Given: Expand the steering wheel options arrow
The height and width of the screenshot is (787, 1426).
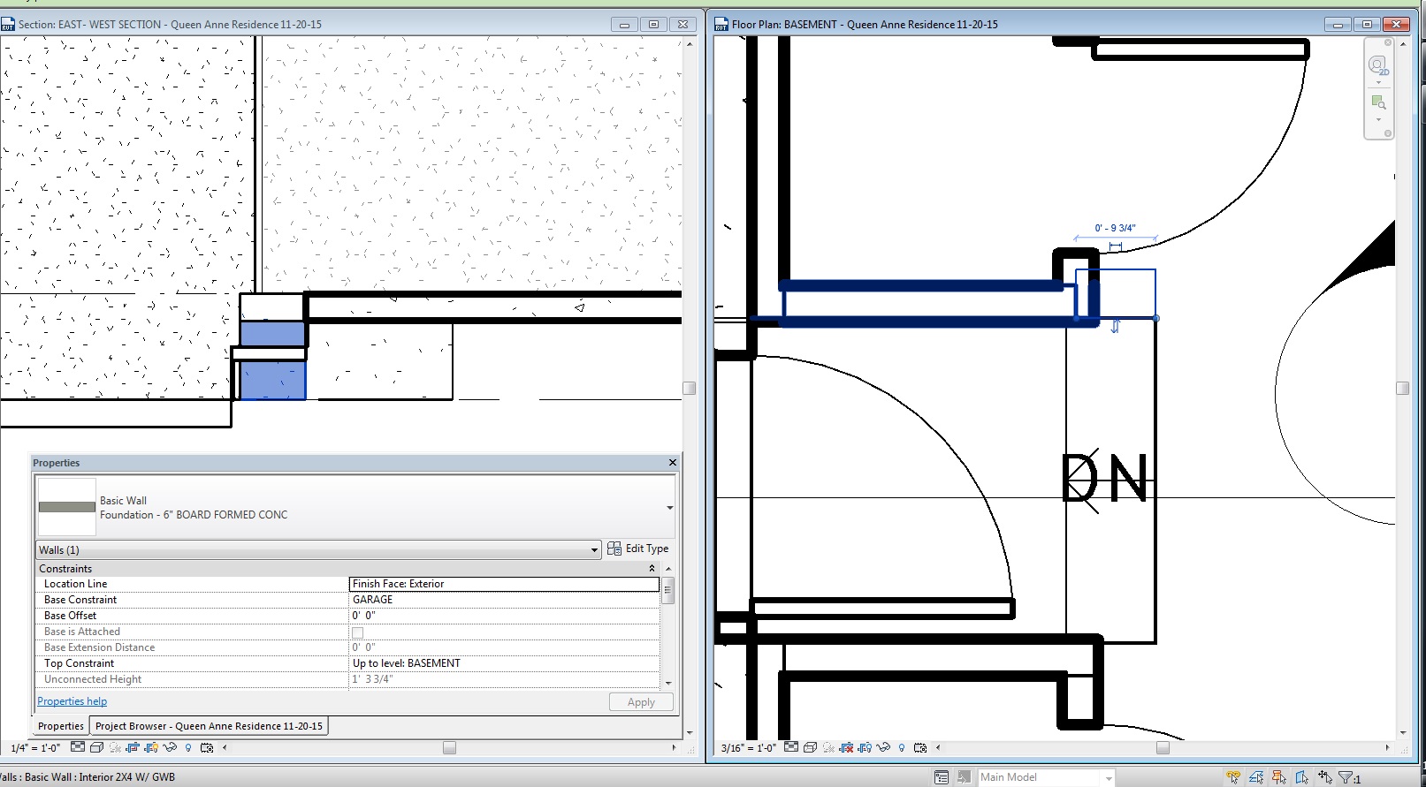Looking at the screenshot, I should pos(1378,83).
